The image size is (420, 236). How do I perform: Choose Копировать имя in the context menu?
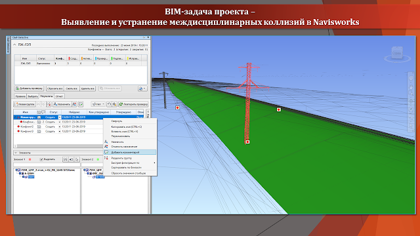130,127
